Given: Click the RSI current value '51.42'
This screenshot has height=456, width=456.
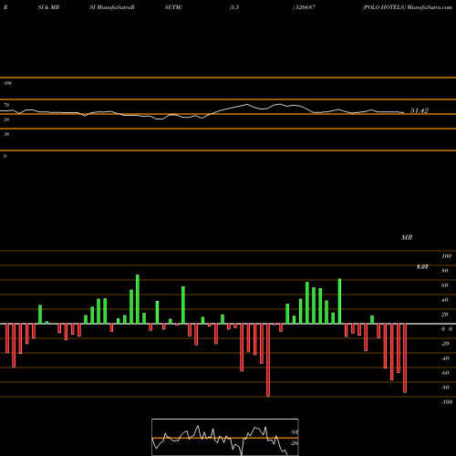Looking at the screenshot, I should [x=420, y=110].
